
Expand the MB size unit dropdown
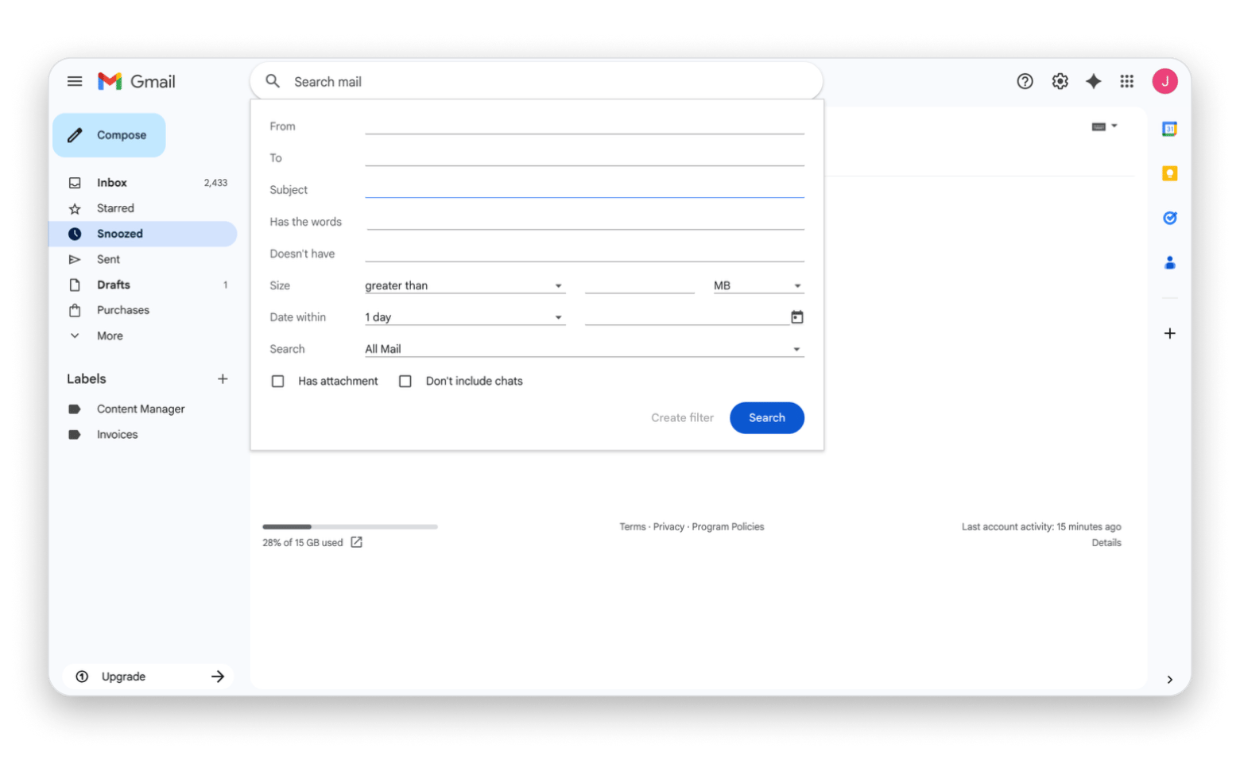(x=758, y=285)
